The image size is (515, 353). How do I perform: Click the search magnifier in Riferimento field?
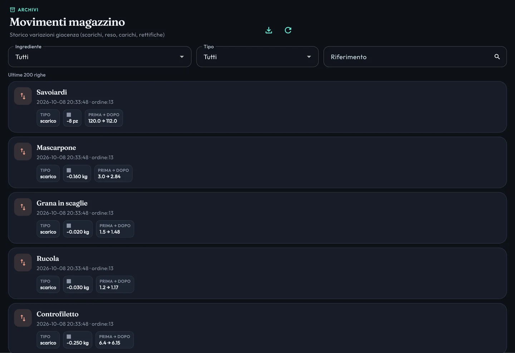pos(497,57)
